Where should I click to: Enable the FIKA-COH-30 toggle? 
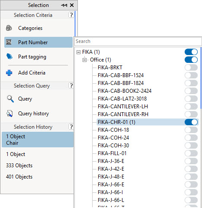point(191,146)
